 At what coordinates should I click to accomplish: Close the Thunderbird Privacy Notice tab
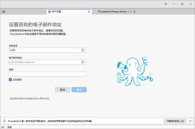pos(134,12)
